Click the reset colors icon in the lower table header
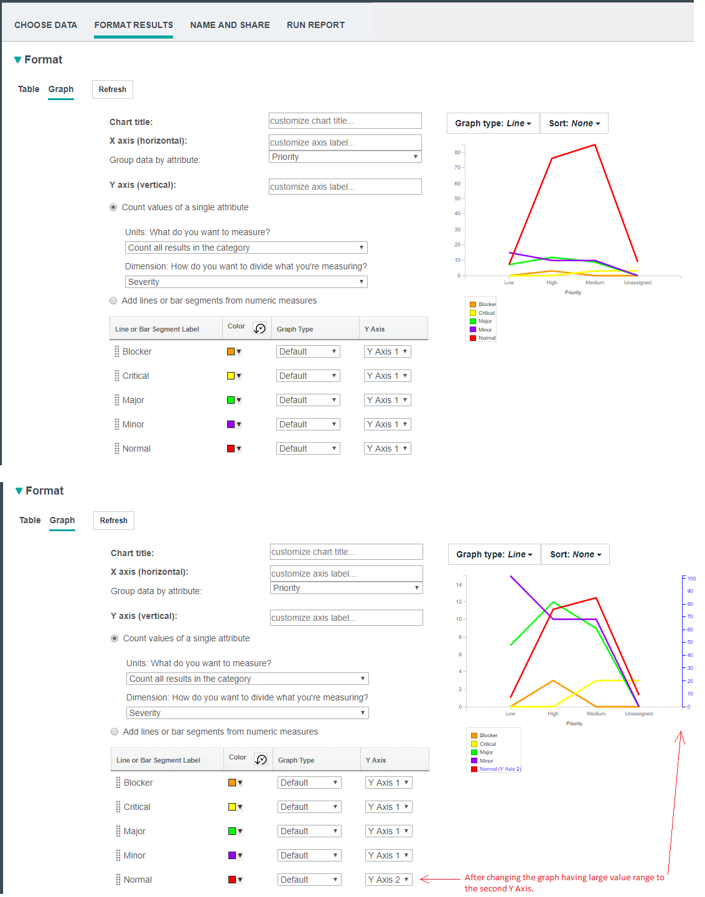The width and height of the screenshot is (705, 897). pyautogui.click(x=261, y=759)
